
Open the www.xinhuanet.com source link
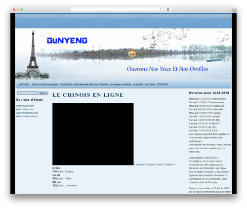(27, 113)
